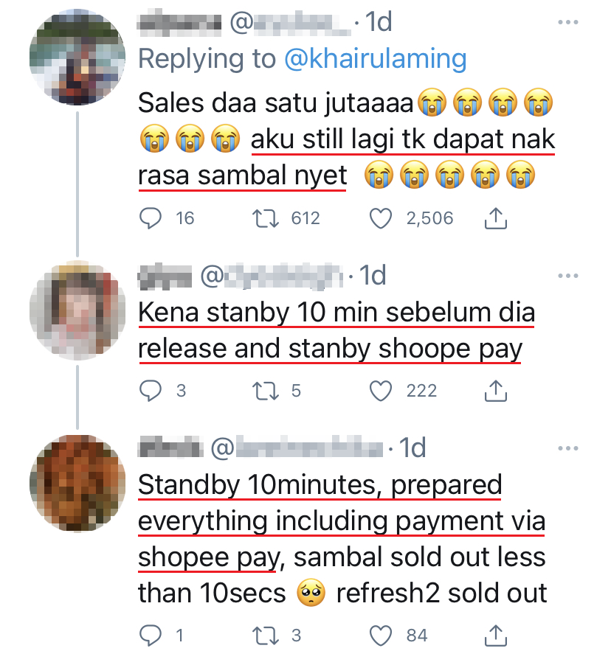Share the 'Standby 10minutes' tweet
611x651 pixels.
point(495,634)
